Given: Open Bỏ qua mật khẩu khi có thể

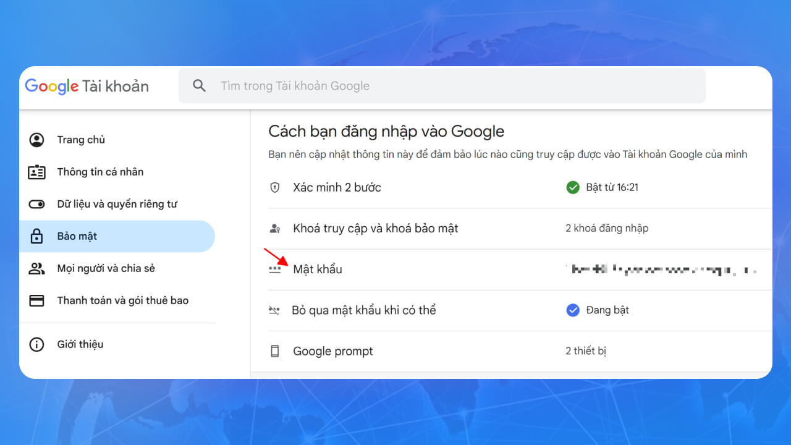Looking at the screenshot, I should pyautogui.click(x=520, y=310).
